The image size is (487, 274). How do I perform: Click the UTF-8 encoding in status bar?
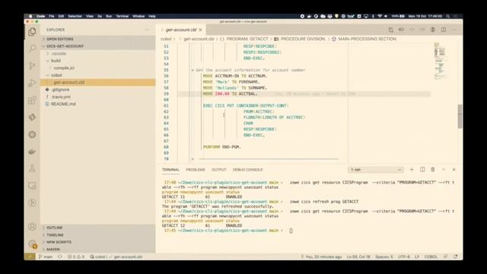click(404, 257)
